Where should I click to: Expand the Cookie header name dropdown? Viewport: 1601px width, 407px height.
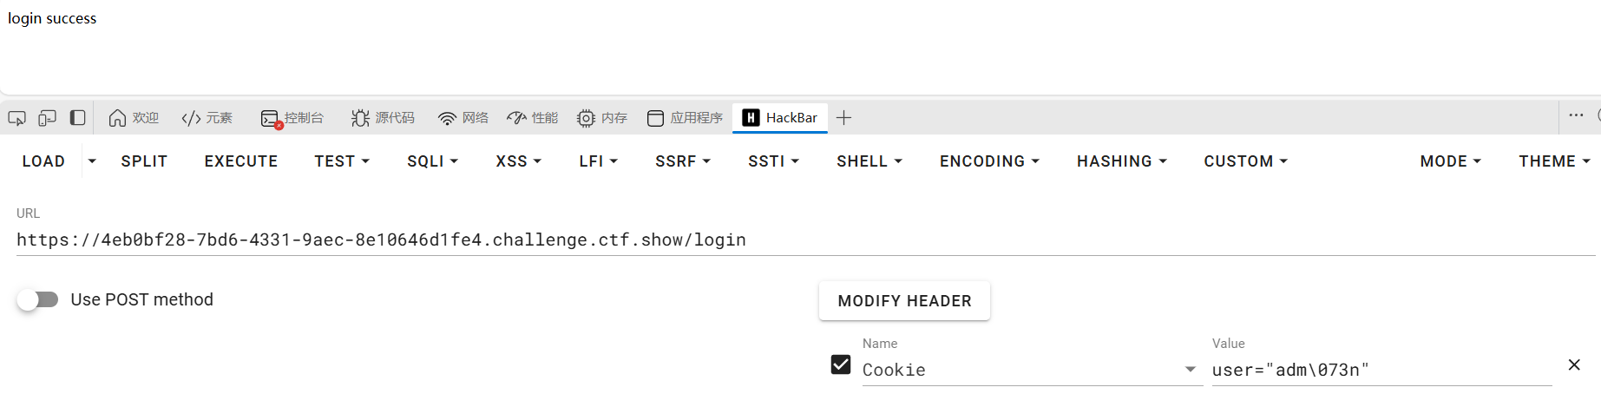tap(1191, 370)
